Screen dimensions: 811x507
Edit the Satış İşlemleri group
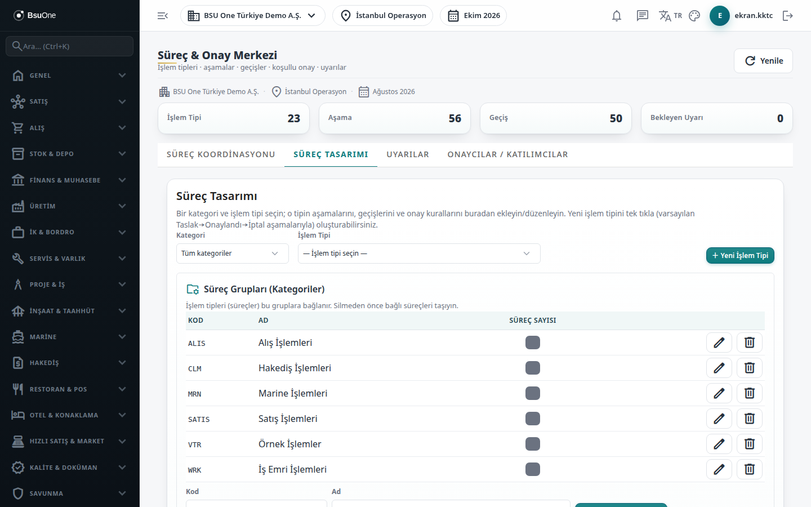[719, 419]
